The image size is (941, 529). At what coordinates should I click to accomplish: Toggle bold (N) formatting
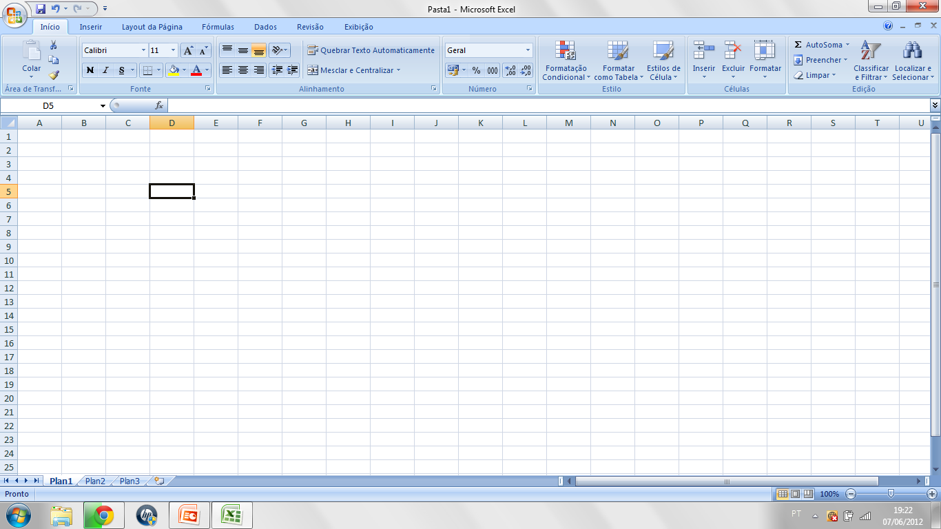(90, 70)
